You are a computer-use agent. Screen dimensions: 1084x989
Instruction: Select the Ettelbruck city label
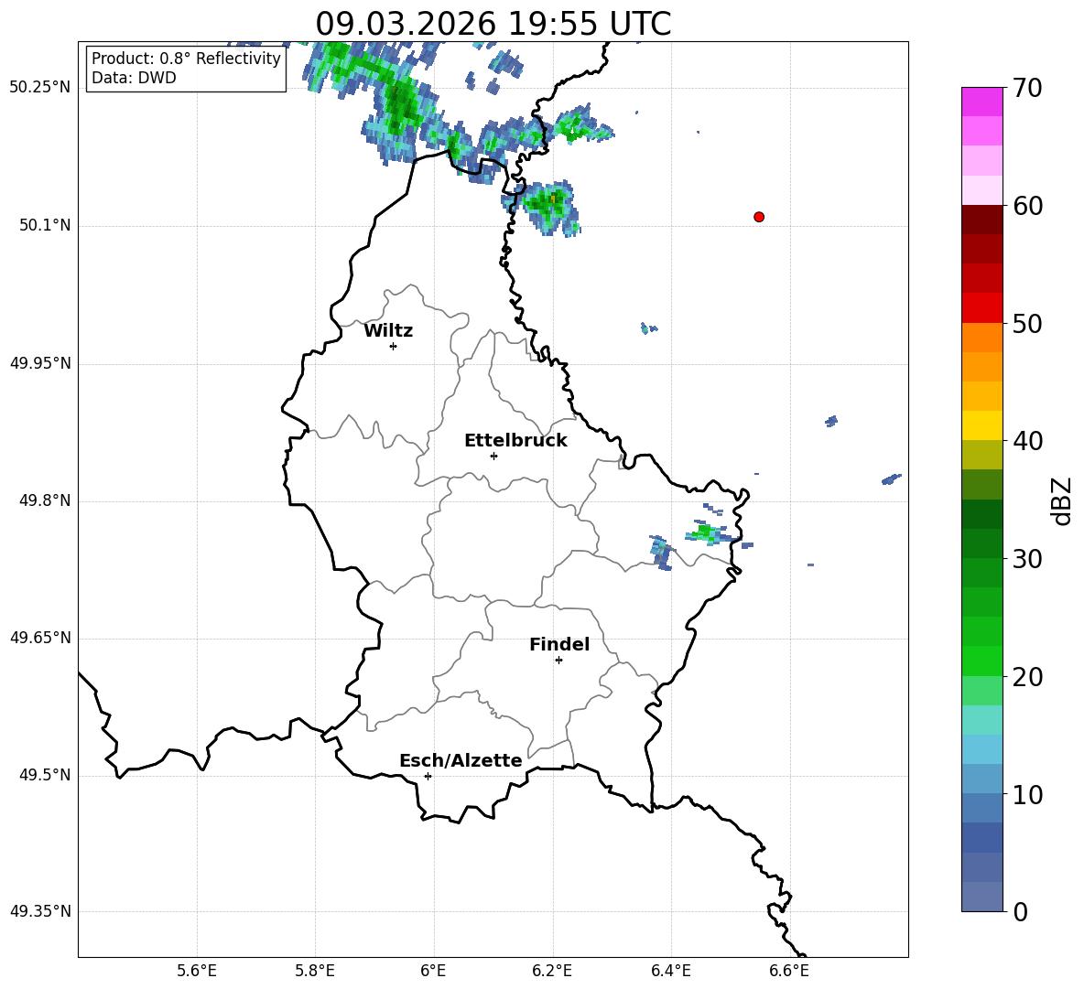[515, 441]
